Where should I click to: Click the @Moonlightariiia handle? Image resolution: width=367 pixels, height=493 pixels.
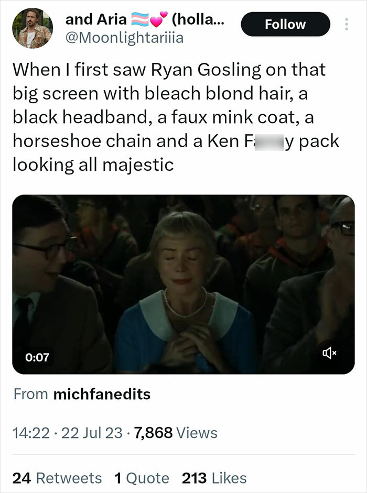coord(125,38)
